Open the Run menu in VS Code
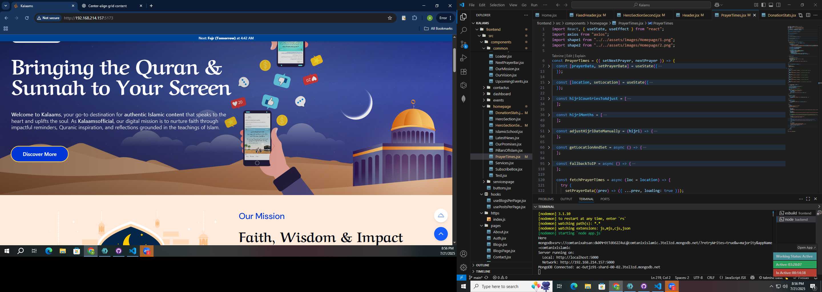The width and height of the screenshot is (822, 292). (534, 5)
